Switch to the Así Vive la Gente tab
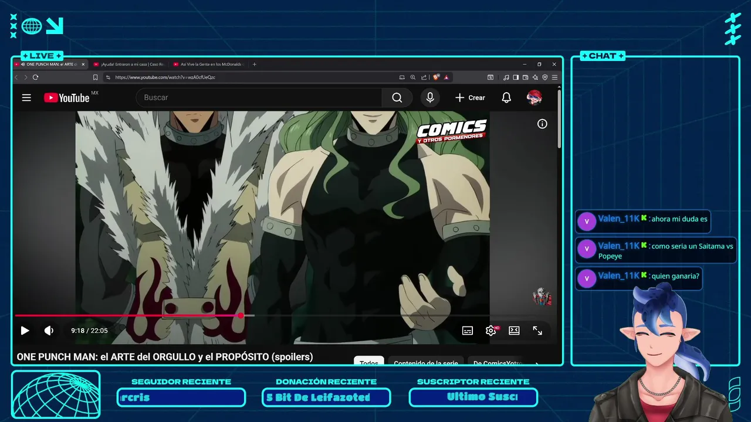This screenshot has height=422, width=751. coord(208,64)
